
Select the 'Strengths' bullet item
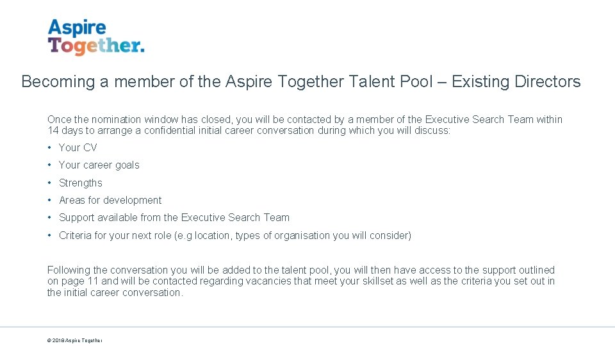81,183
